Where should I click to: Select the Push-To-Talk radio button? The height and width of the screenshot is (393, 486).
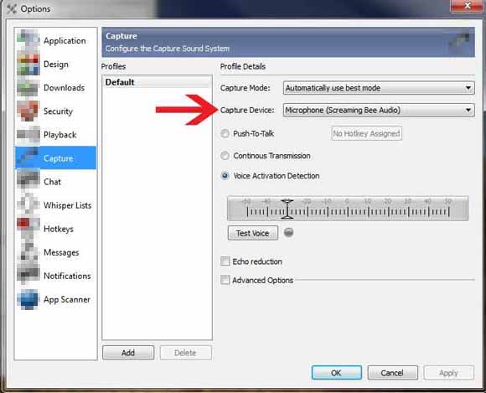pyautogui.click(x=225, y=133)
